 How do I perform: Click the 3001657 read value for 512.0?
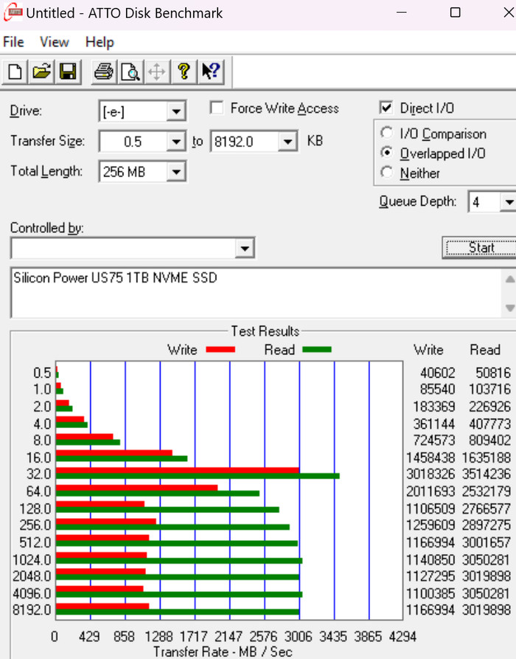tap(487, 542)
